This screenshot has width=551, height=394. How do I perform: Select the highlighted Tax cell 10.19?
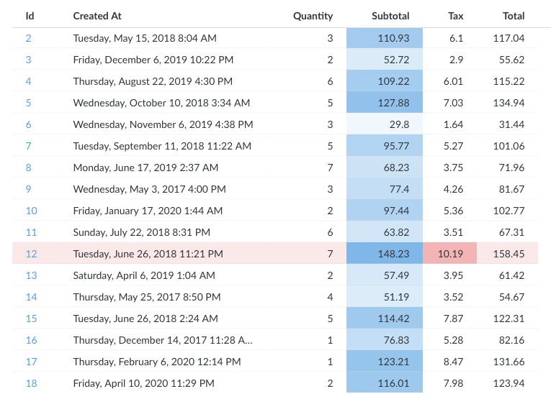pyautogui.click(x=449, y=254)
